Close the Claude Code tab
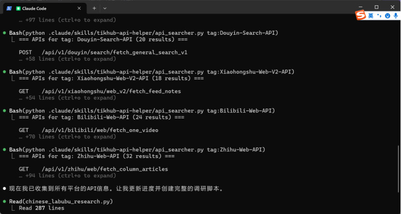Screen dimensions: 401x214 coord(79,8)
